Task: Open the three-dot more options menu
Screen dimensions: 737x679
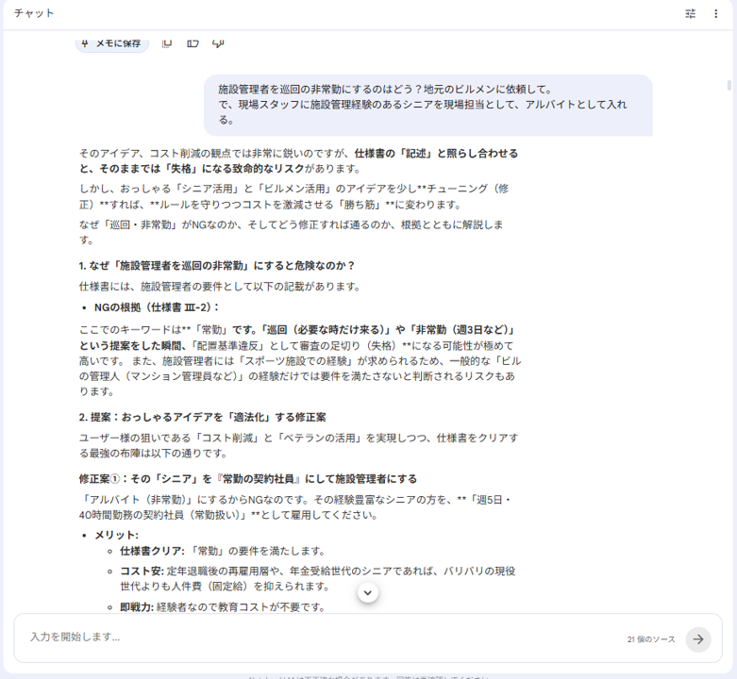Action: tap(716, 14)
